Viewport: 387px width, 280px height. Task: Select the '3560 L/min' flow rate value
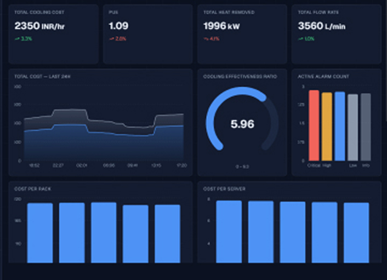322,26
